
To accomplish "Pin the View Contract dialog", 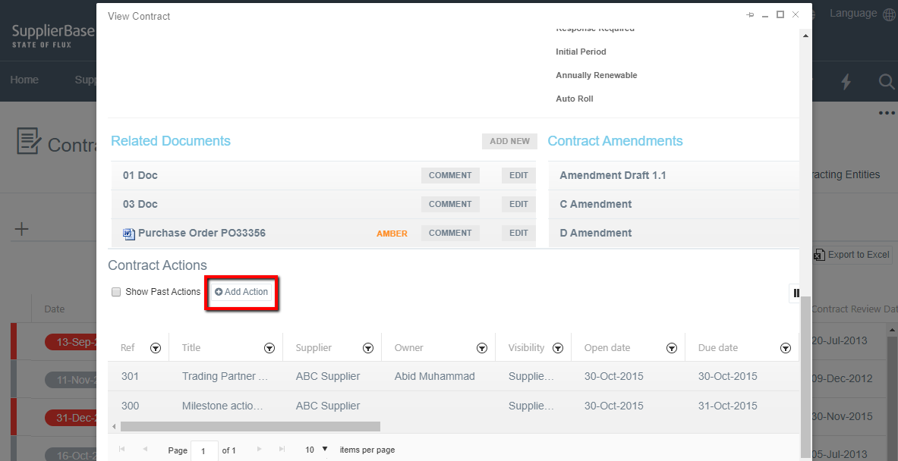I will coord(749,14).
